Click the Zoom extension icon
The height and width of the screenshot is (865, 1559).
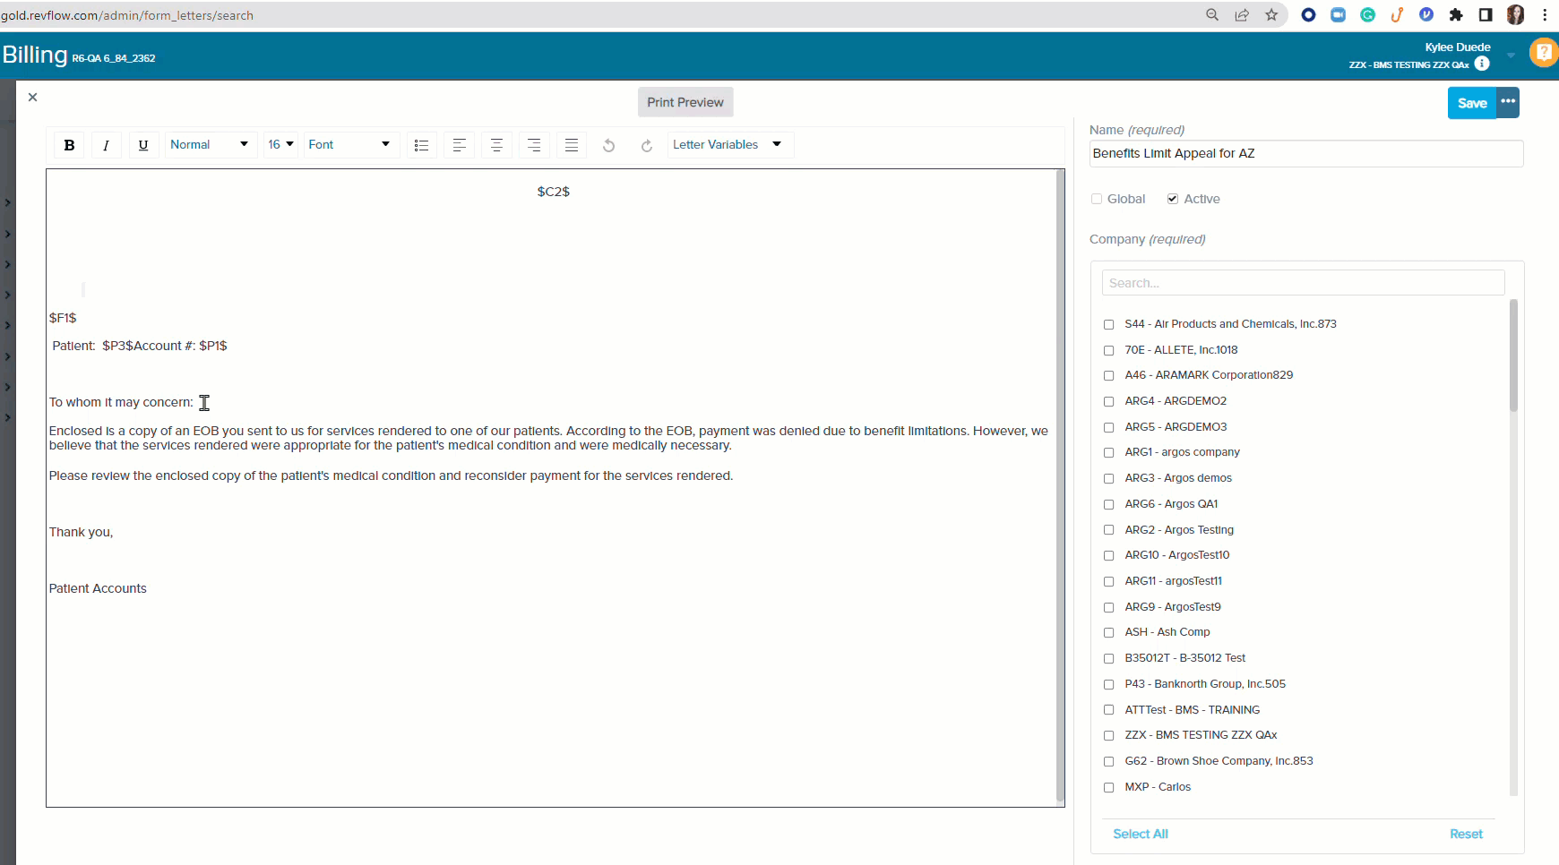(x=1338, y=15)
